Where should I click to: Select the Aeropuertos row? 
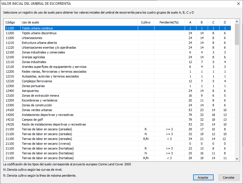click(x=118, y=91)
